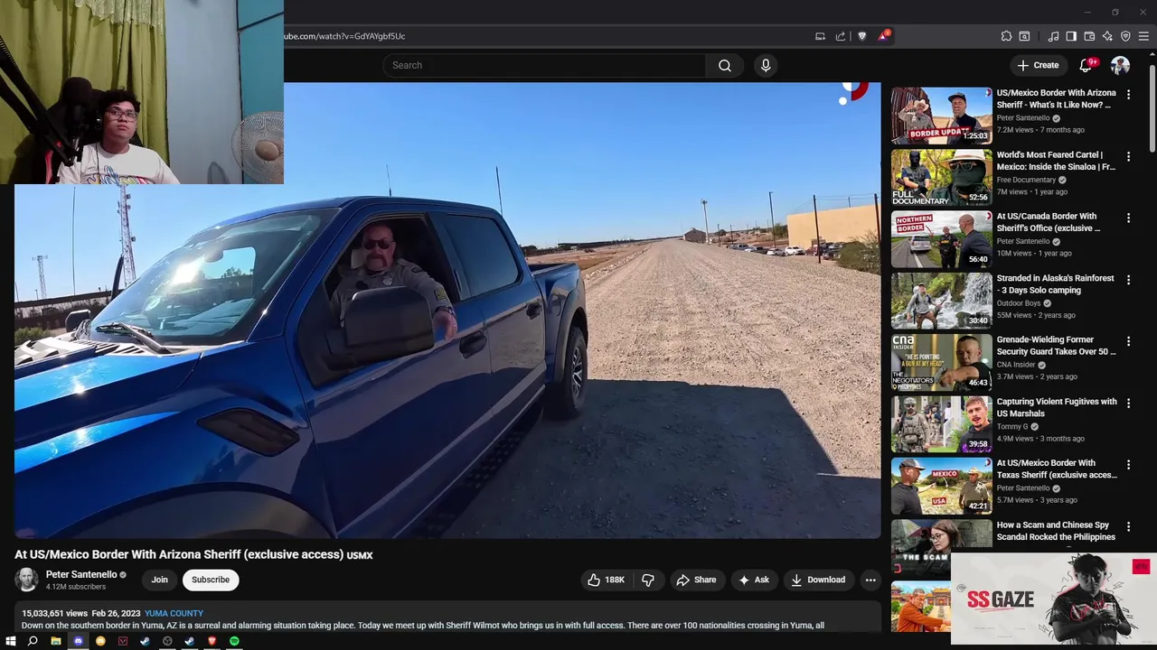Click CNA Insider channel name
The height and width of the screenshot is (650, 1157).
1016,365
